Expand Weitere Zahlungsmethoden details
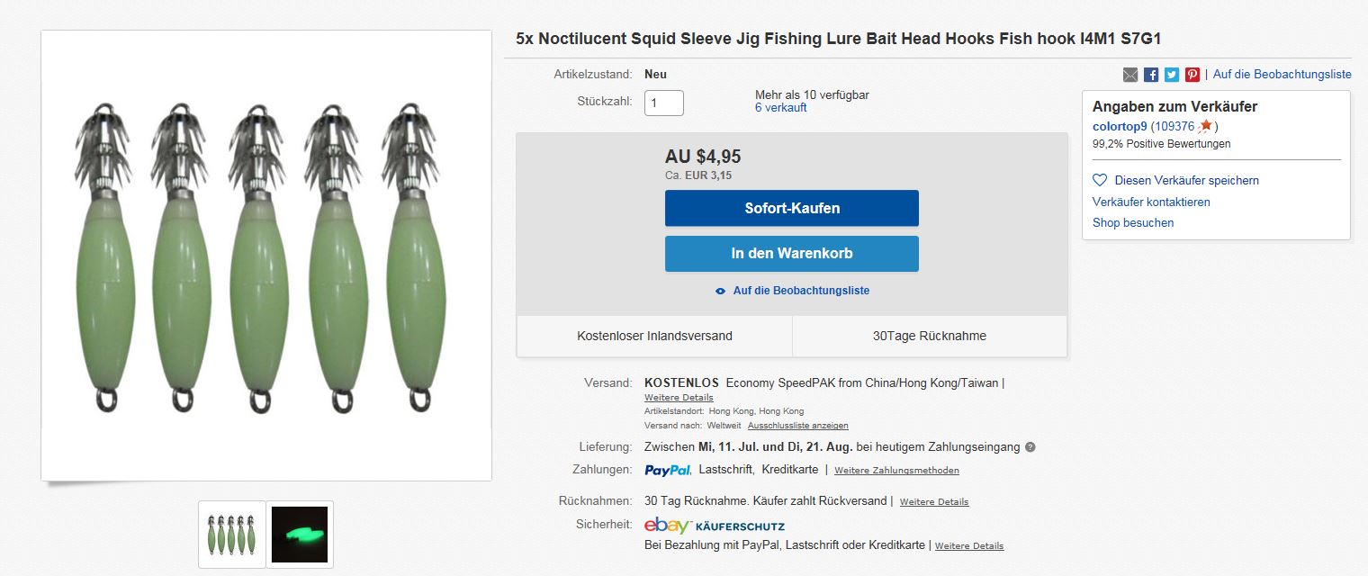 pyautogui.click(x=896, y=471)
